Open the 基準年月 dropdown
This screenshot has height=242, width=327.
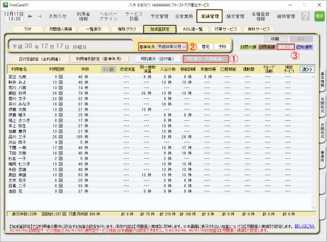184,47
